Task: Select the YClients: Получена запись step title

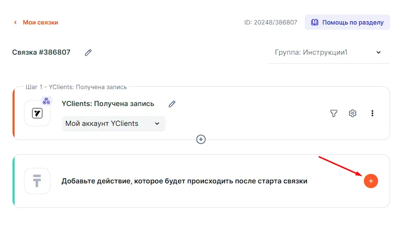Action: click(x=108, y=104)
